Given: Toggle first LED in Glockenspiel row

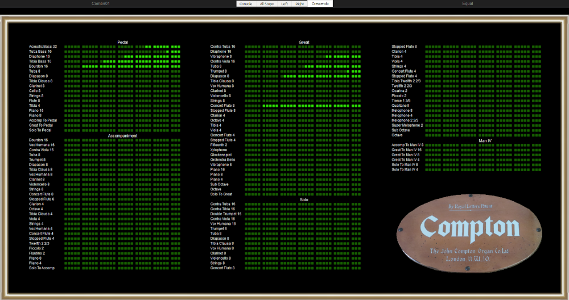Looking at the screenshot, I should point(247,155).
